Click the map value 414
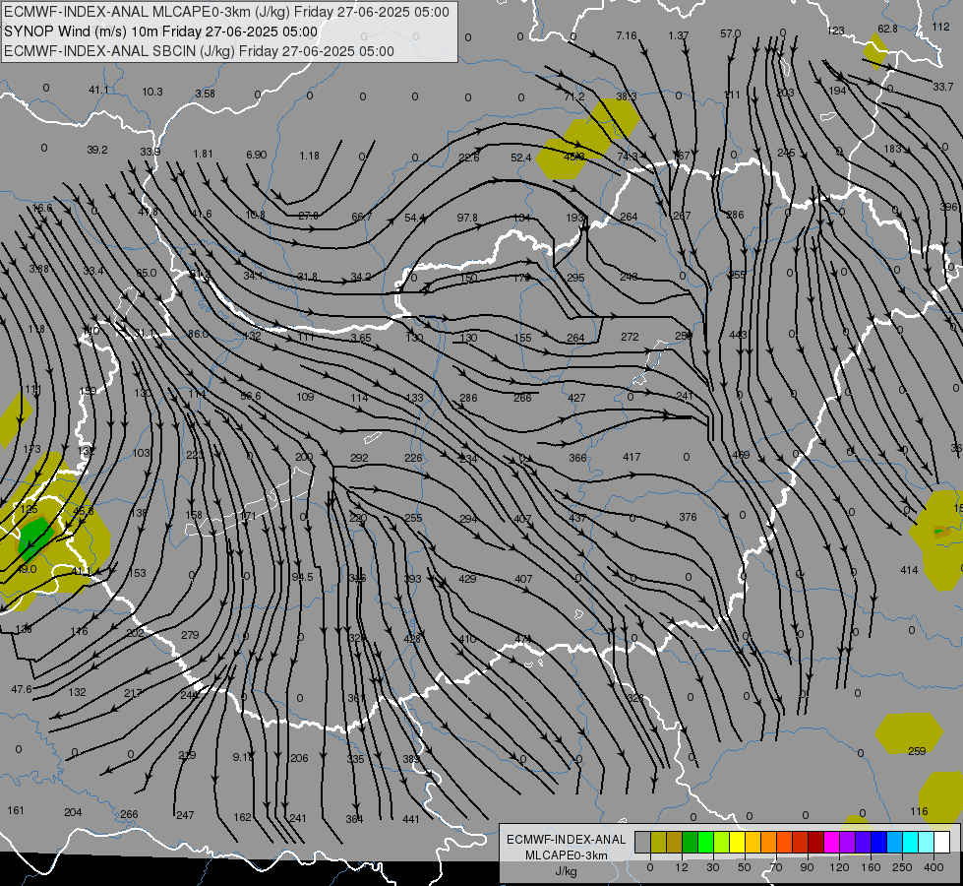This screenshot has width=963, height=886. (x=909, y=570)
